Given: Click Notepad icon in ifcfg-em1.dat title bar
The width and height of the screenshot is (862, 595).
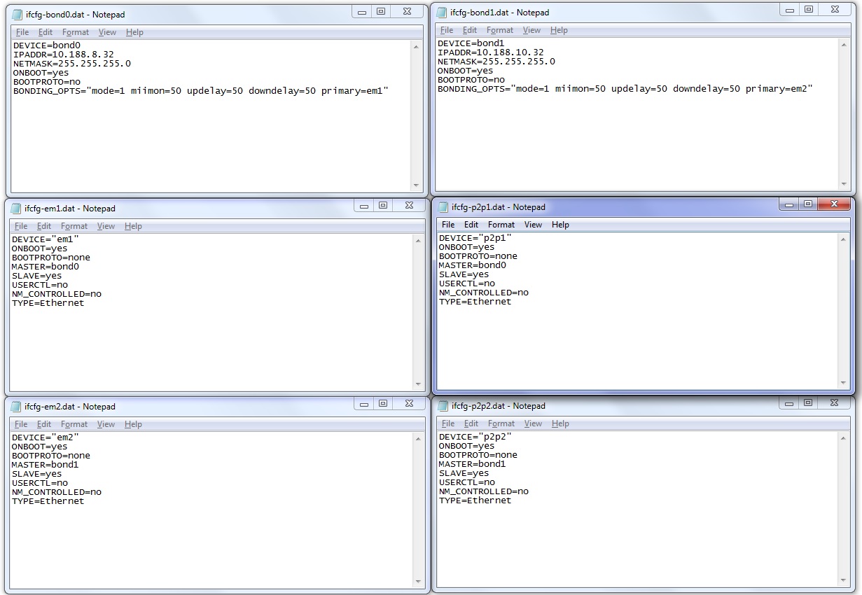Looking at the screenshot, I should point(16,209).
